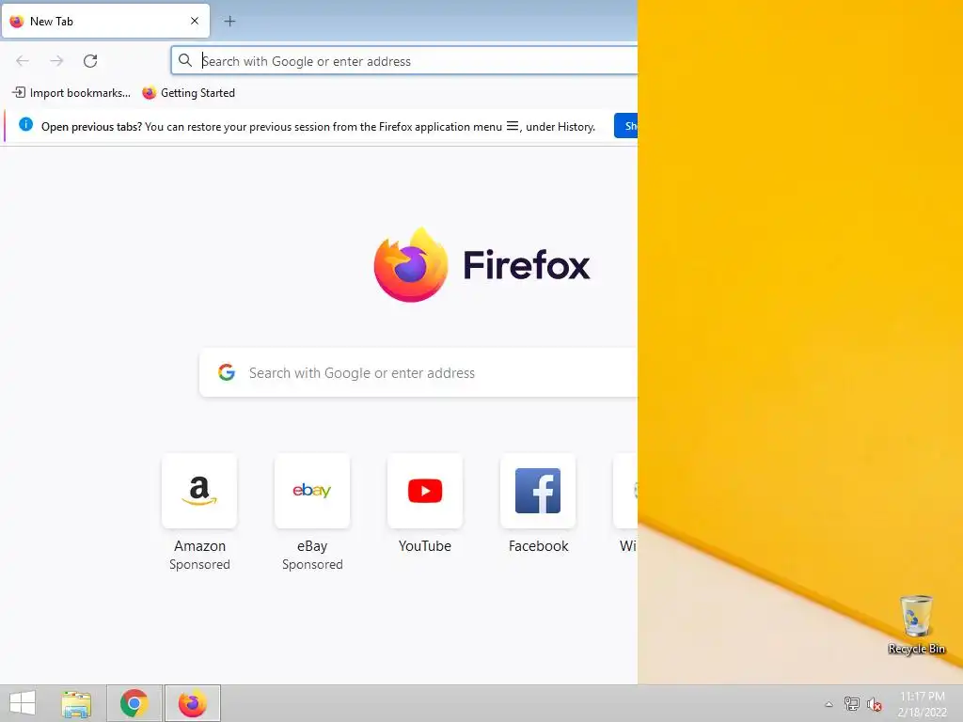
Task: Click the Forward navigation arrow
Action: tap(56, 61)
